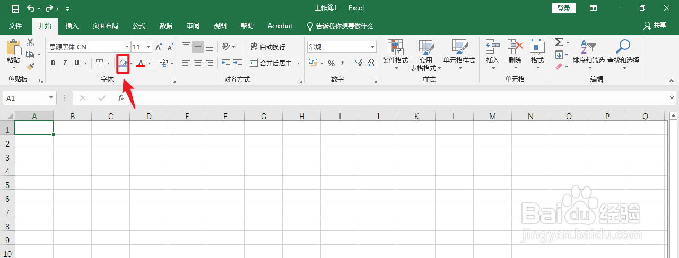Click the Paste clipboard icon
The width and height of the screenshot is (679, 258).
click(x=13, y=47)
